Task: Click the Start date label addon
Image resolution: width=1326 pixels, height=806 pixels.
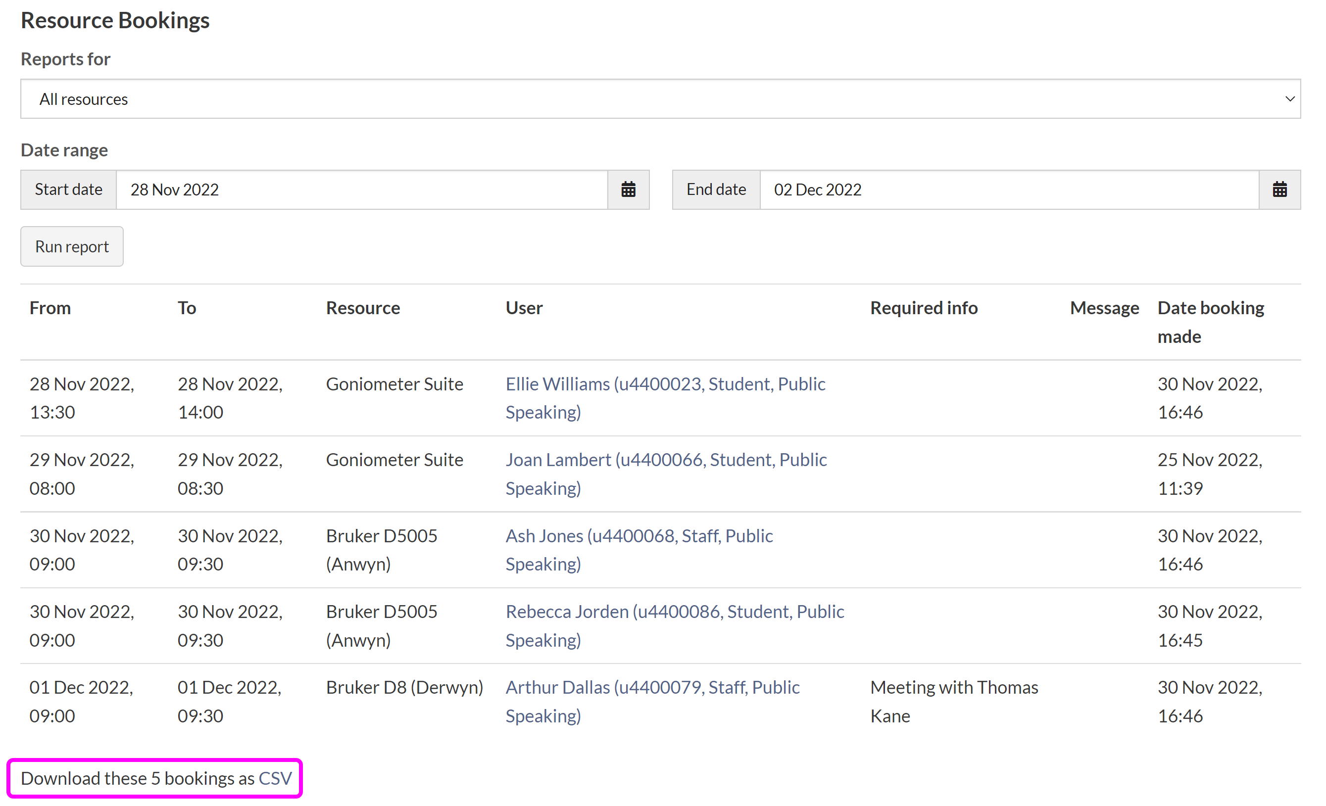Action: point(68,190)
